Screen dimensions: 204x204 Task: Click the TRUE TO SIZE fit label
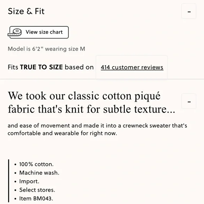pos(42,67)
